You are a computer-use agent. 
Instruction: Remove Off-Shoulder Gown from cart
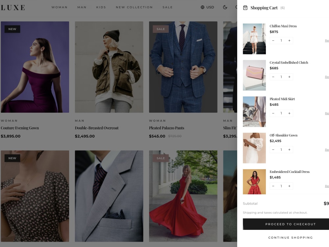327,150
